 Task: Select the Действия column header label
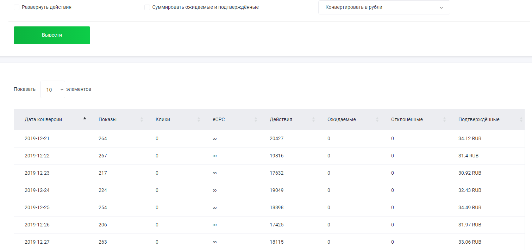(x=281, y=120)
